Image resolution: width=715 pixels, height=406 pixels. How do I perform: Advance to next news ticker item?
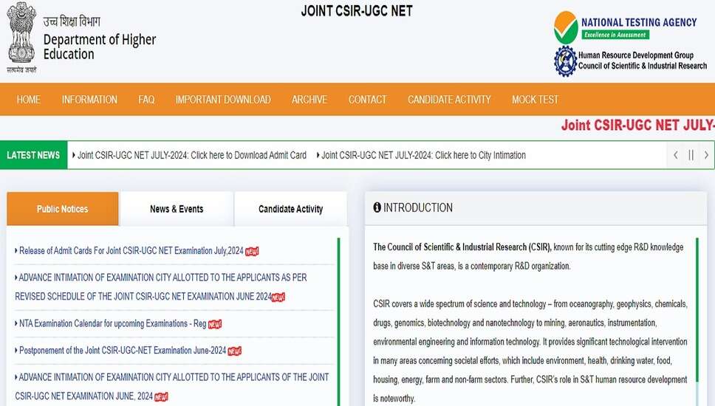(706, 155)
